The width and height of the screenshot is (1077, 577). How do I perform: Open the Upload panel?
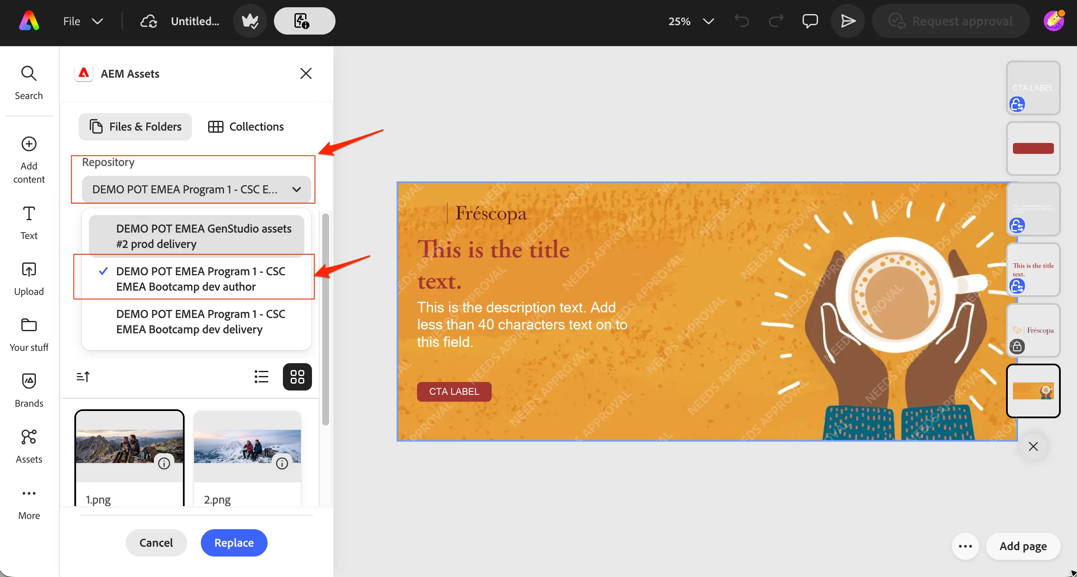[29, 279]
